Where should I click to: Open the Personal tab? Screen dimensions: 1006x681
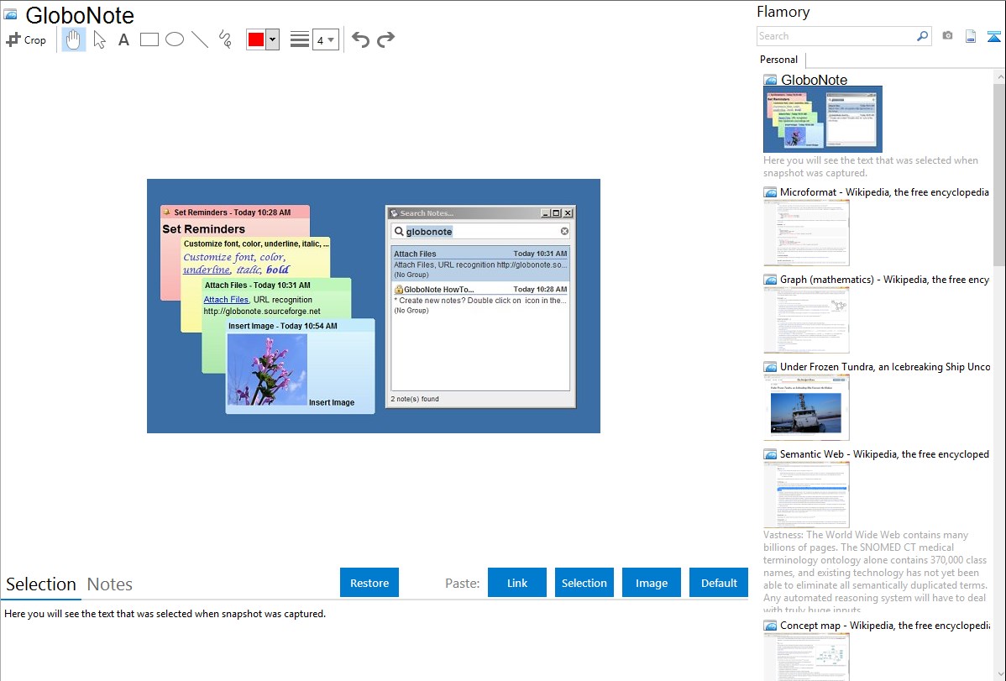click(779, 60)
